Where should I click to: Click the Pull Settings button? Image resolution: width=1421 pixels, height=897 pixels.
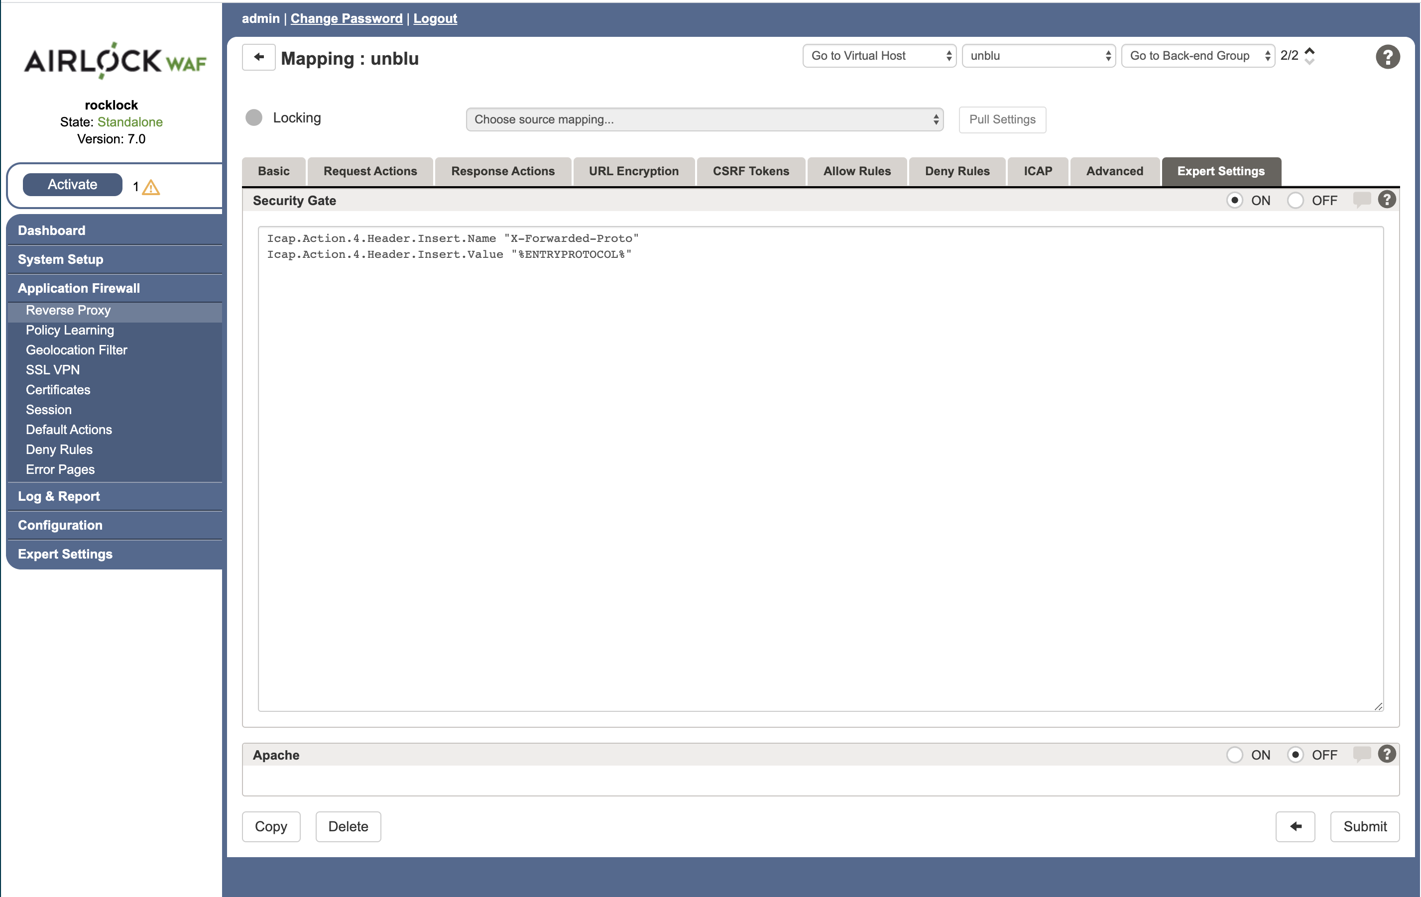(x=1001, y=119)
